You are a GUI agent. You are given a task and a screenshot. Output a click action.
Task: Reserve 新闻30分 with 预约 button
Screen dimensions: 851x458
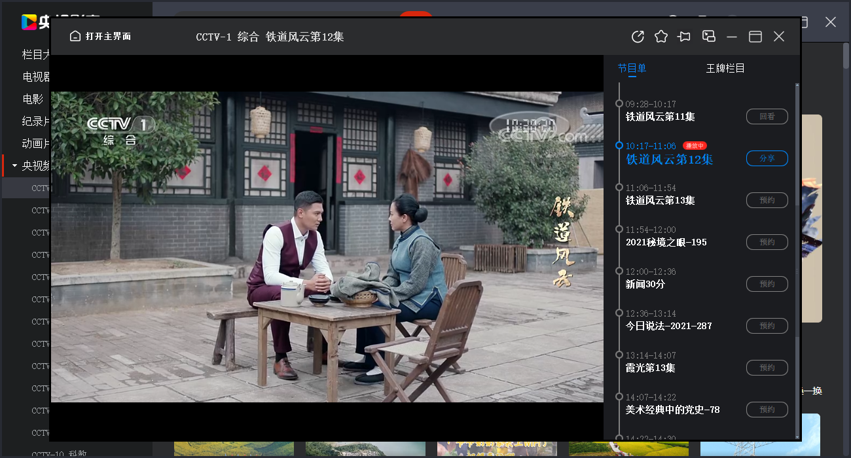pyautogui.click(x=767, y=284)
